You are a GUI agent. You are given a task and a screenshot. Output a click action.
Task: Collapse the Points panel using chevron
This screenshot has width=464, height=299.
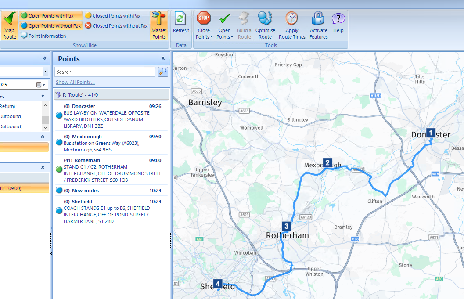tap(163, 58)
